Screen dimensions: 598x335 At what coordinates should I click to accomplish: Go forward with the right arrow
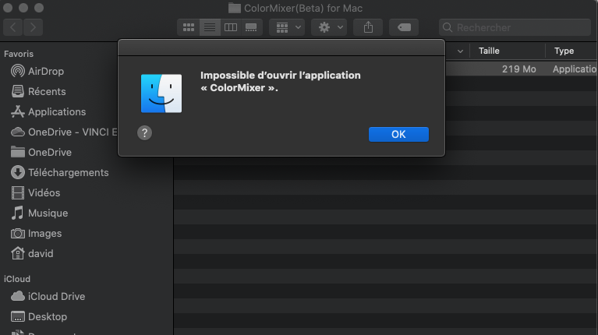point(33,27)
